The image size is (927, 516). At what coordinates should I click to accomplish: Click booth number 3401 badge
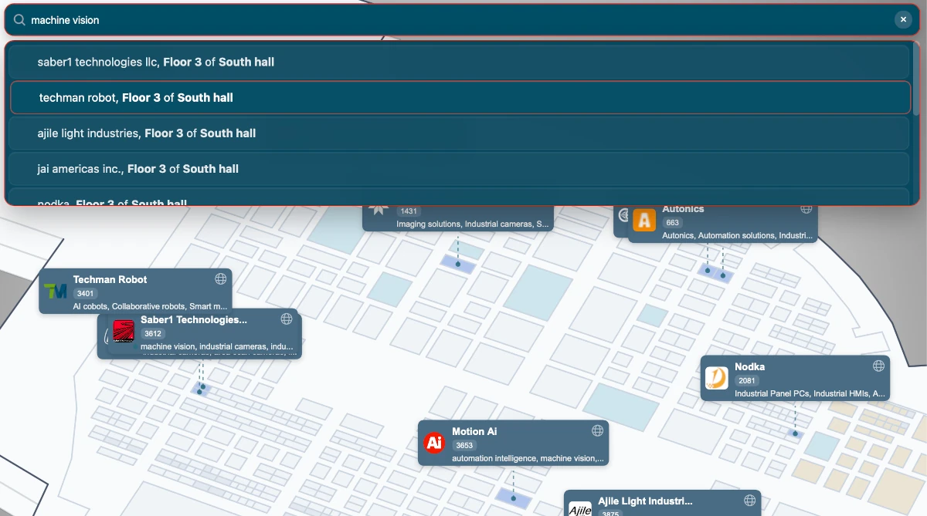[x=86, y=293]
